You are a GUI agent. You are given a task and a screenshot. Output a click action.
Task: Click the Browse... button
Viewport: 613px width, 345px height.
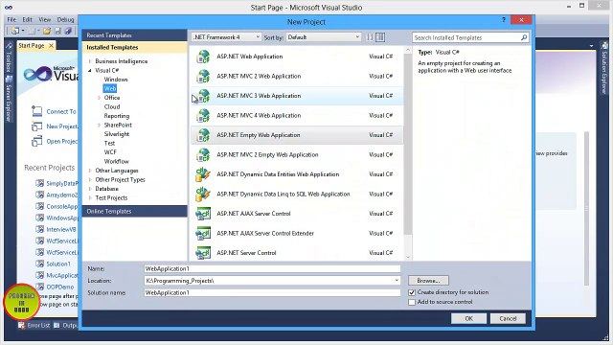[428, 281]
